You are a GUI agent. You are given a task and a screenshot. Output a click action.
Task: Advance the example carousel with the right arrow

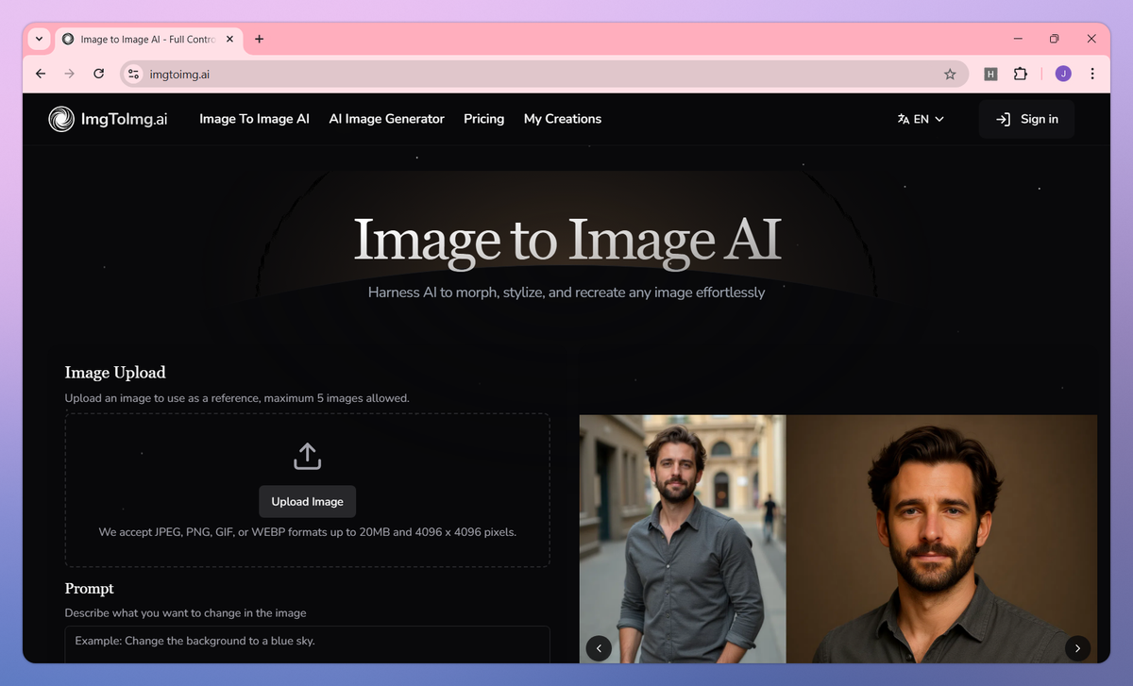click(x=1077, y=648)
